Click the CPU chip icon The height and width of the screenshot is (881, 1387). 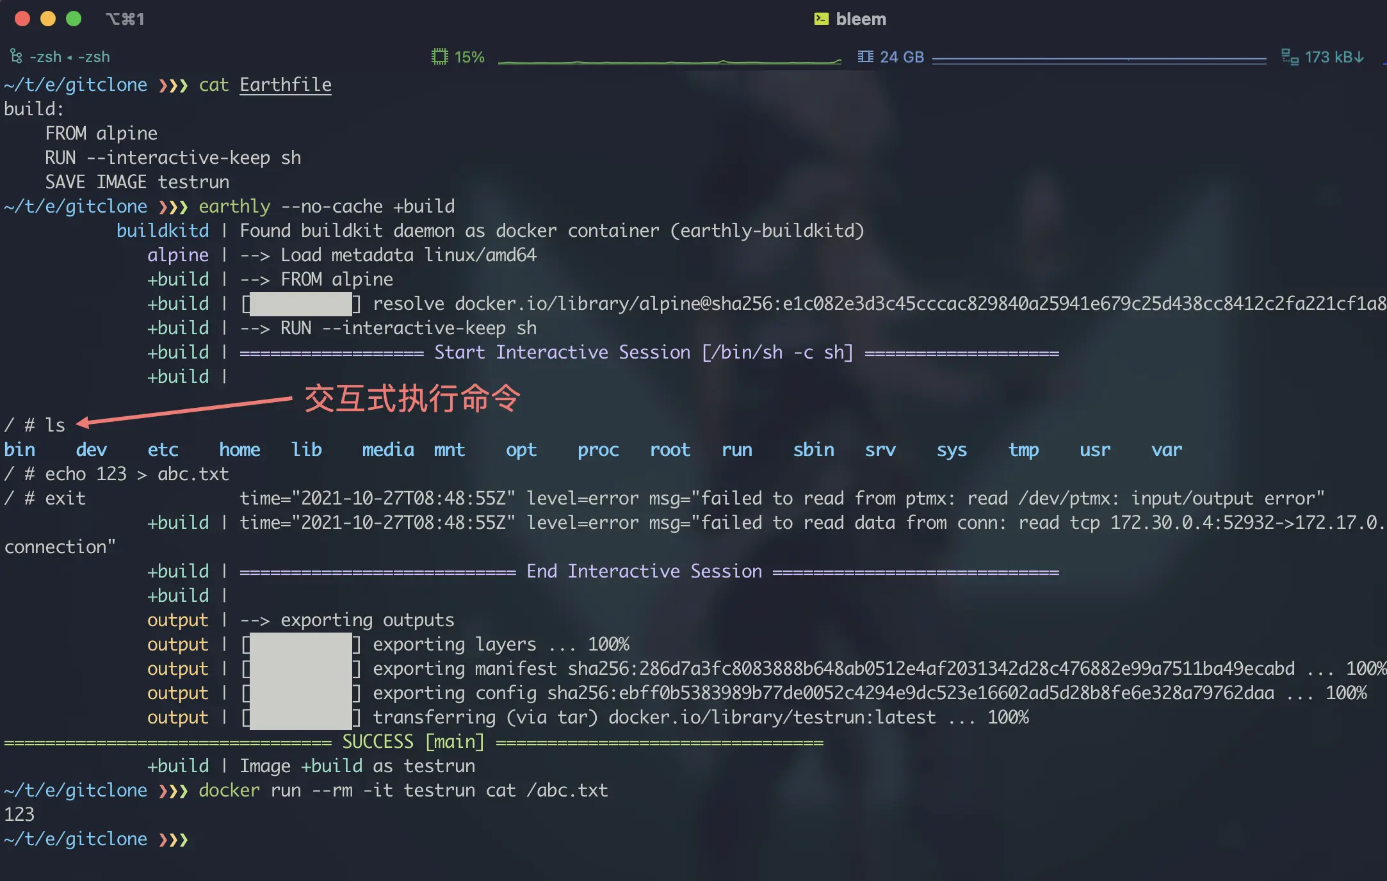coord(439,57)
